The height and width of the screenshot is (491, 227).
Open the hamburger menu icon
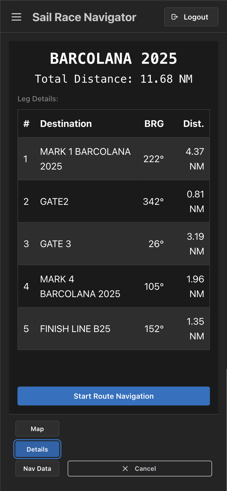tap(16, 17)
